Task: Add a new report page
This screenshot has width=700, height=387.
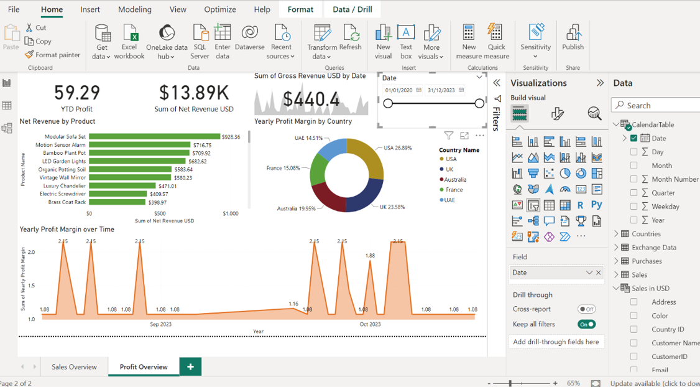Action: (x=190, y=367)
